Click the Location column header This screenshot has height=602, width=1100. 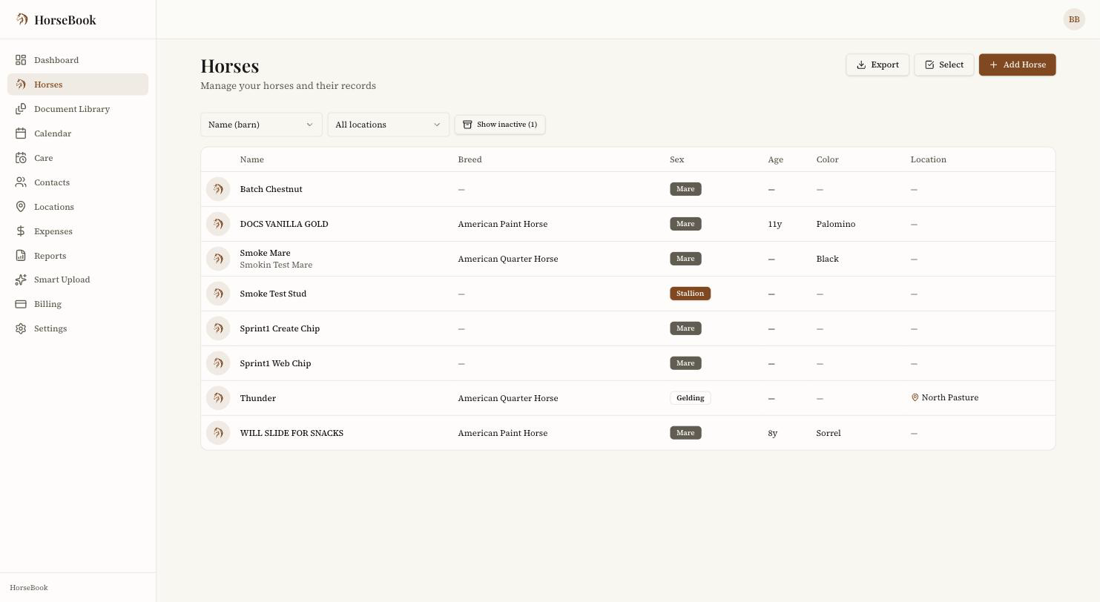[929, 159]
